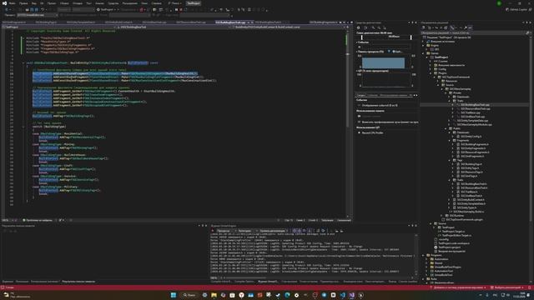Select the Record CPU Profile option
Screen dimensions: 534x300
pyautogui.click(x=373, y=132)
